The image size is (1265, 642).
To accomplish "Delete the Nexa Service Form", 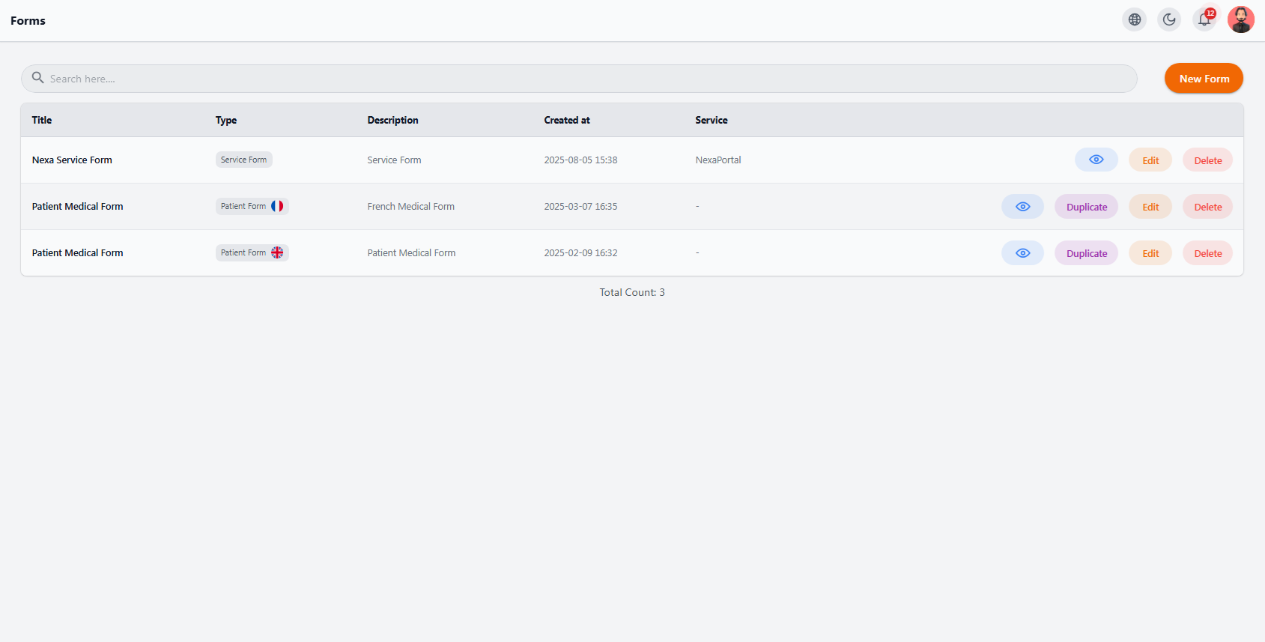I will (1207, 160).
